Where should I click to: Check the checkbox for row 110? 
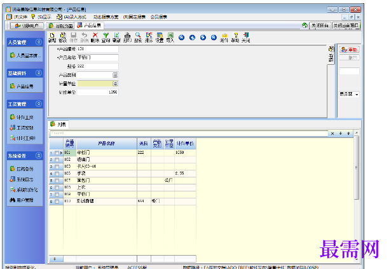pyautogui.click(x=57, y=202)
